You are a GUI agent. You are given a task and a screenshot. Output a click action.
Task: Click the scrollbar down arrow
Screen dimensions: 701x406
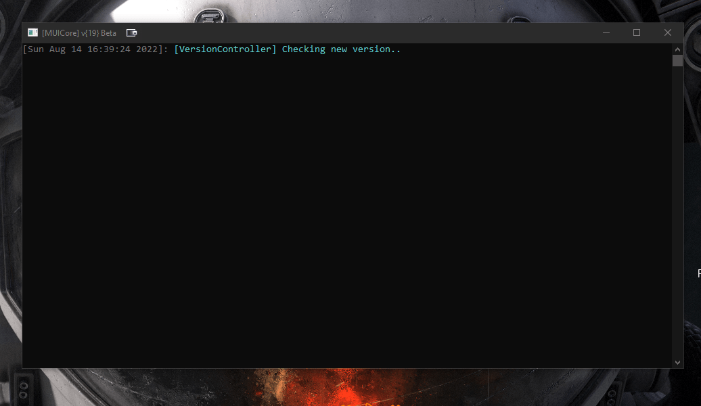[x=677, y=363]
